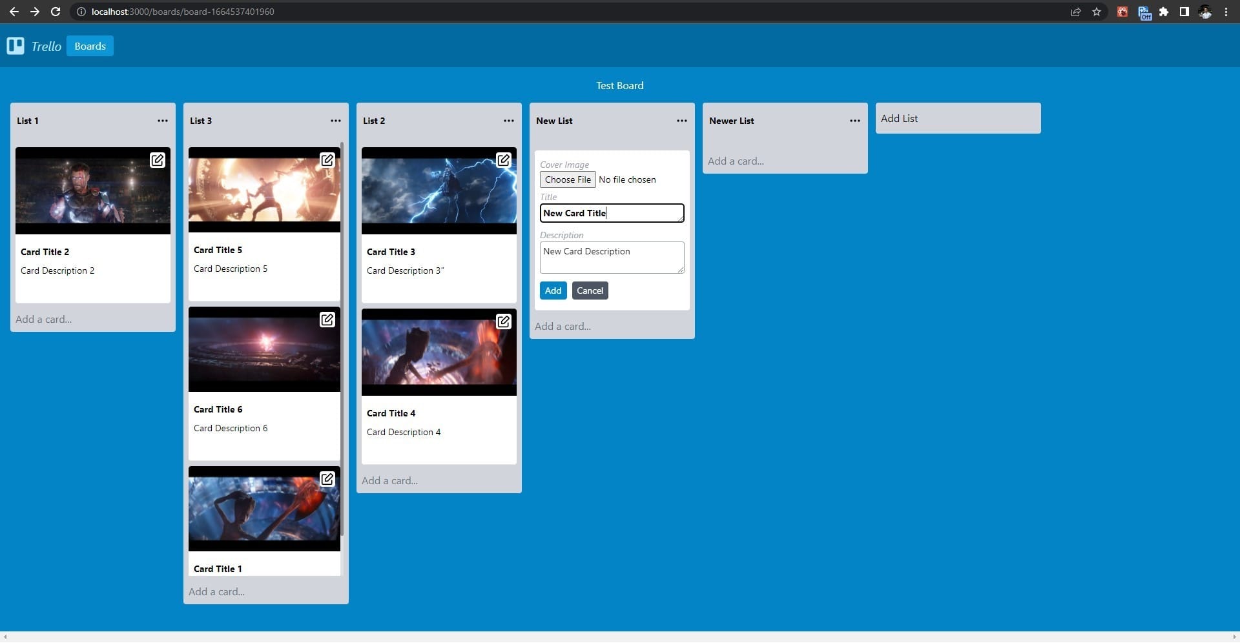Click the edit icon on Card Title 2
This screenshot has height=643, width=1240.
158,160
